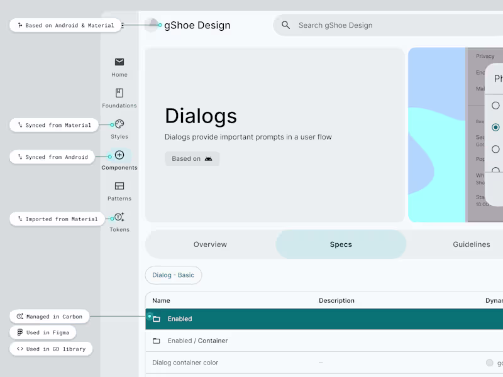Click the folder icon beside Enabled row
The width and height of the screenshot is (503, 377).
(157, 319)
